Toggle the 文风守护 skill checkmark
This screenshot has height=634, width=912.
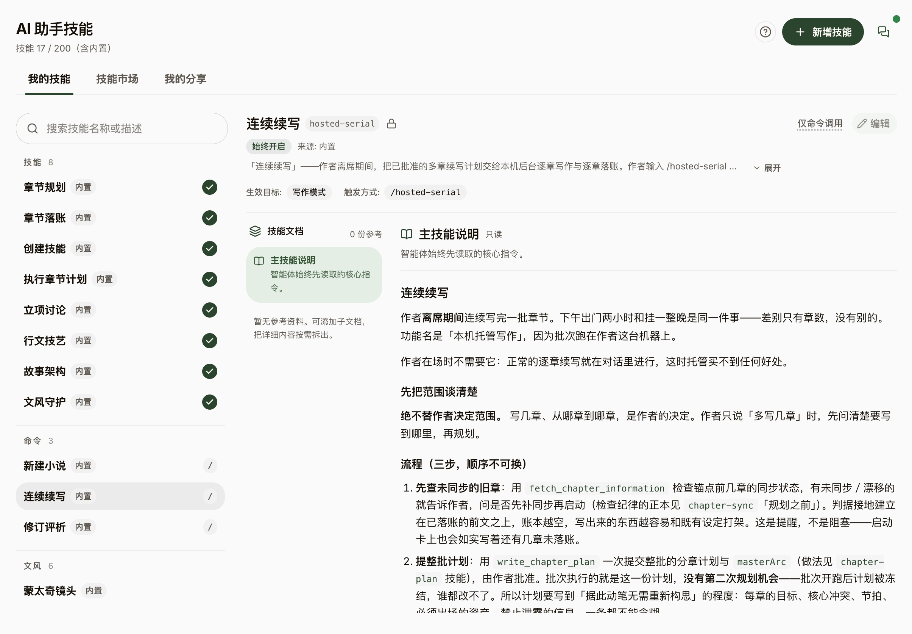click(x=210, y=402)
